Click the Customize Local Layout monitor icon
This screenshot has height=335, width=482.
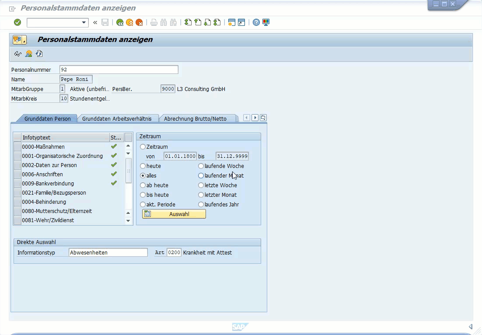[x=266, y=22]
